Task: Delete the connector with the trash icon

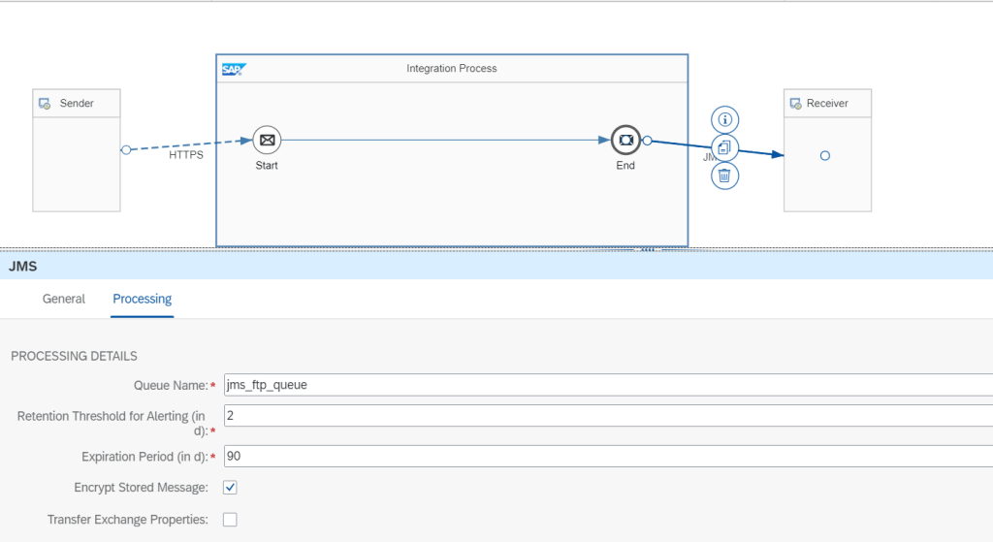Action: 724,175
